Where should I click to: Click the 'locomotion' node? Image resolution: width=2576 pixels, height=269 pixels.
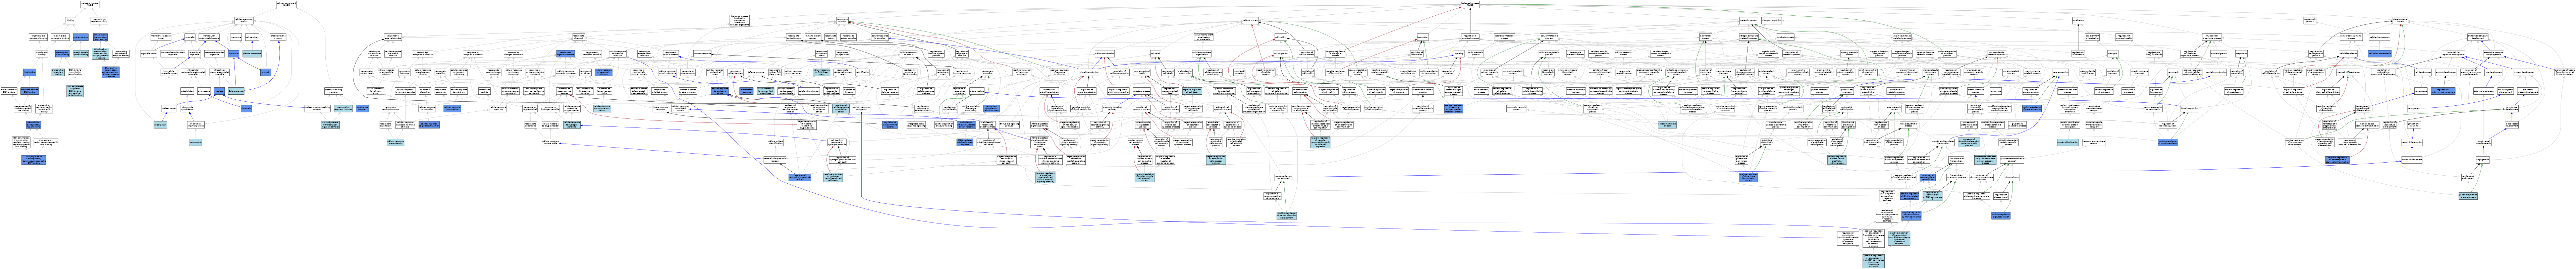coord(1423,37)
